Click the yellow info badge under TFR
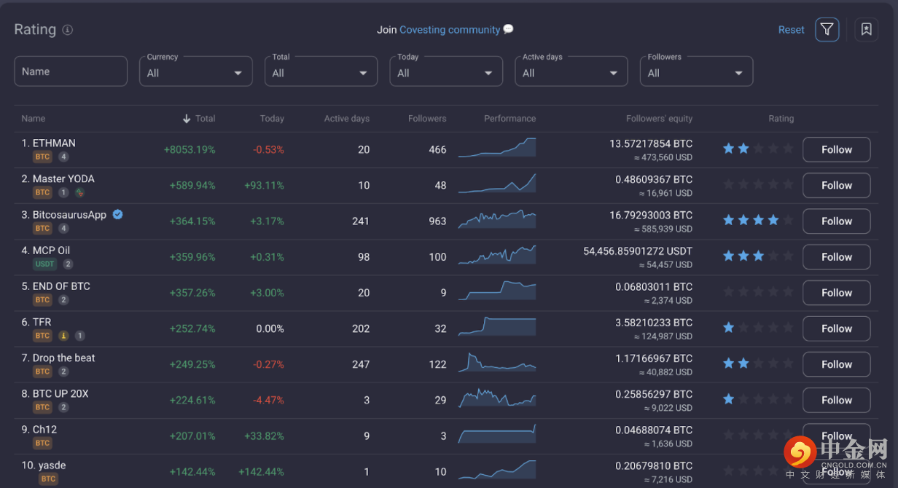The height and width of the screenshot is (488, 898). coord(63,336)
